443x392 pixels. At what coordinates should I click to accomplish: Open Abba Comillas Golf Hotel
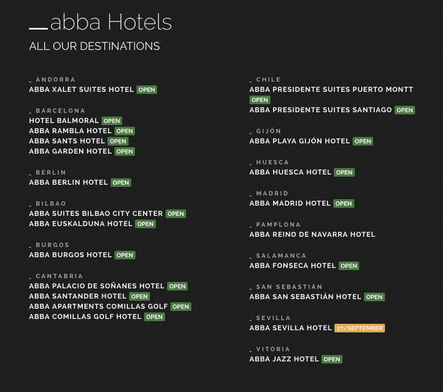point(85,317)
